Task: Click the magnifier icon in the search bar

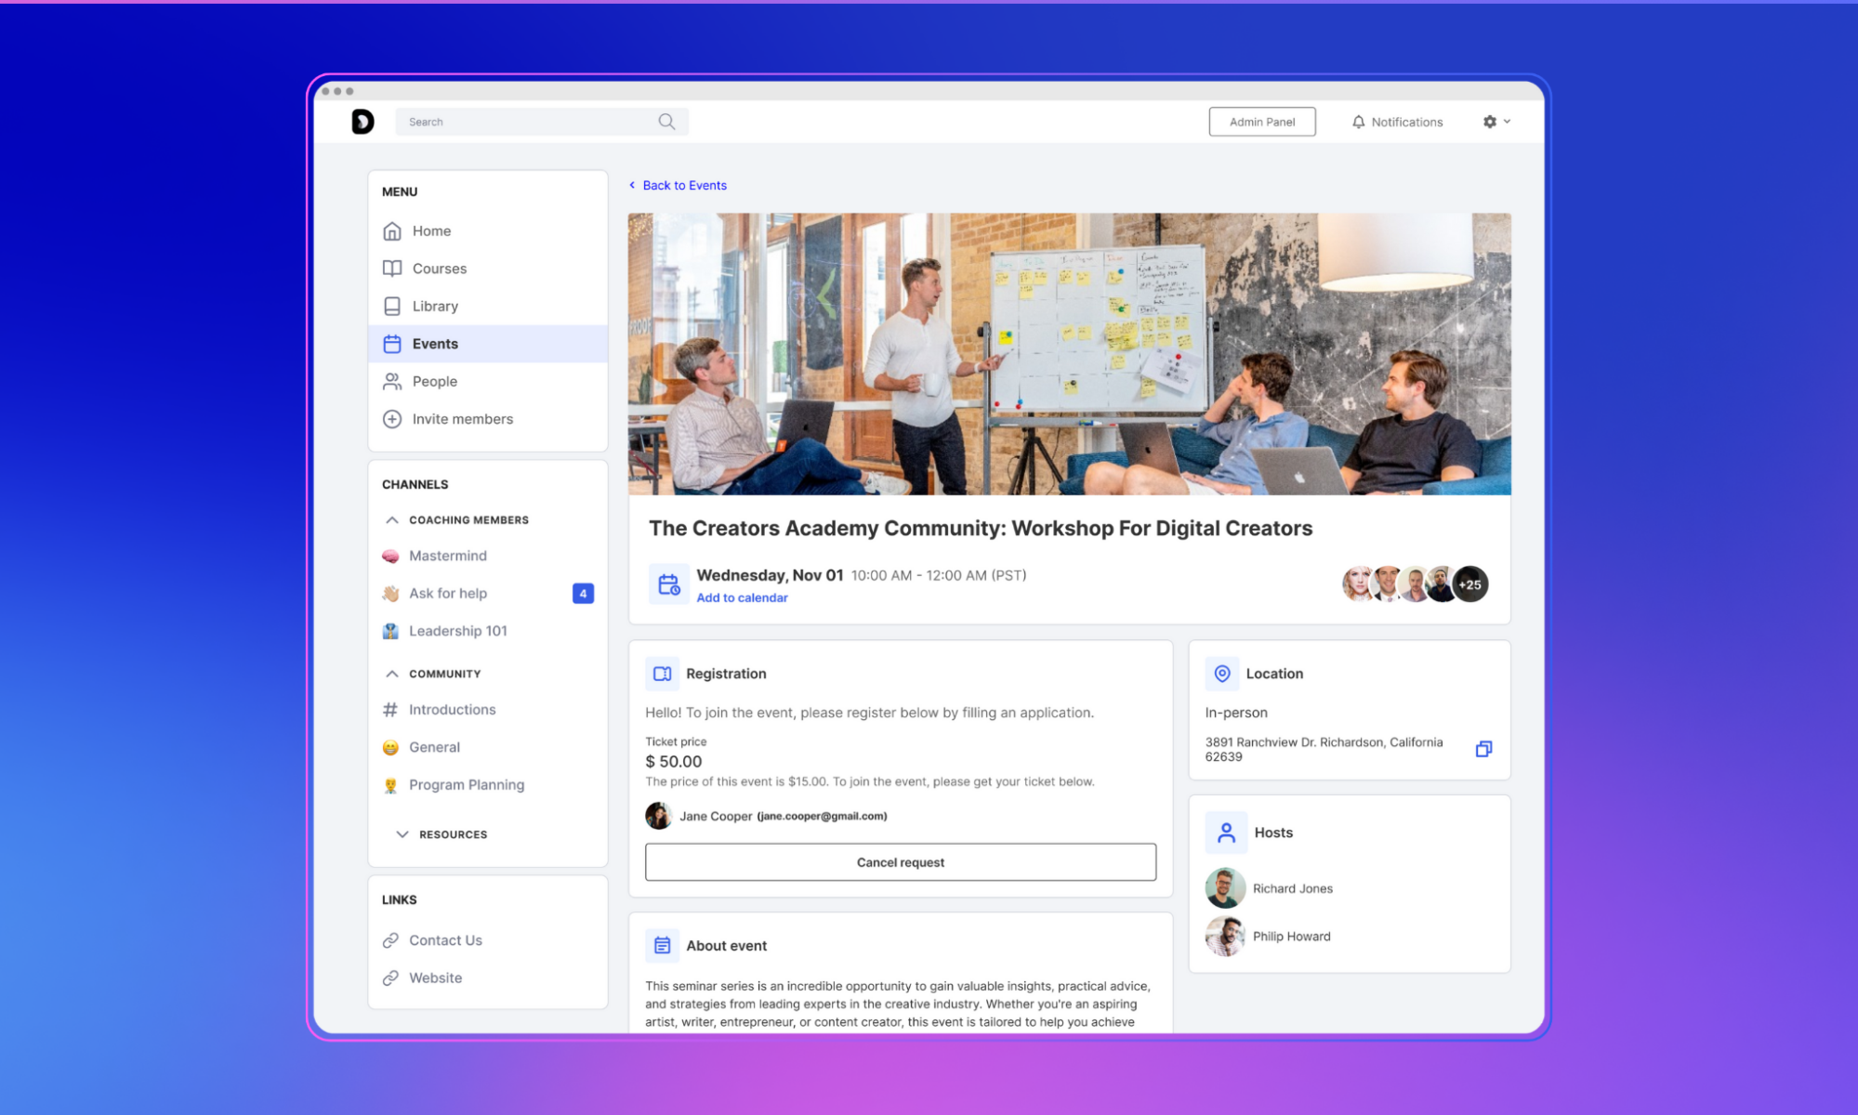Action: pos(665,121)
